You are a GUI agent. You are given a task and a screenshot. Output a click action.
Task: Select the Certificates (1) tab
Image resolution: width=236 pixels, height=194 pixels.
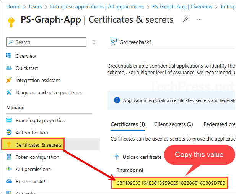point(127,124)
